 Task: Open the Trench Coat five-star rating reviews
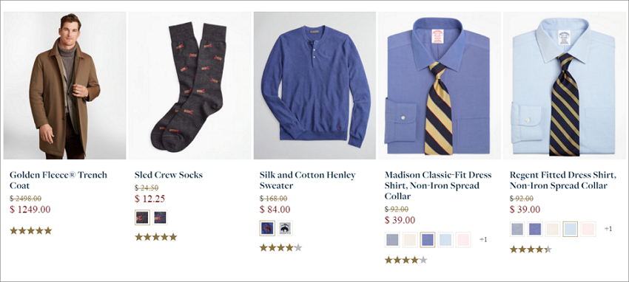31,231
